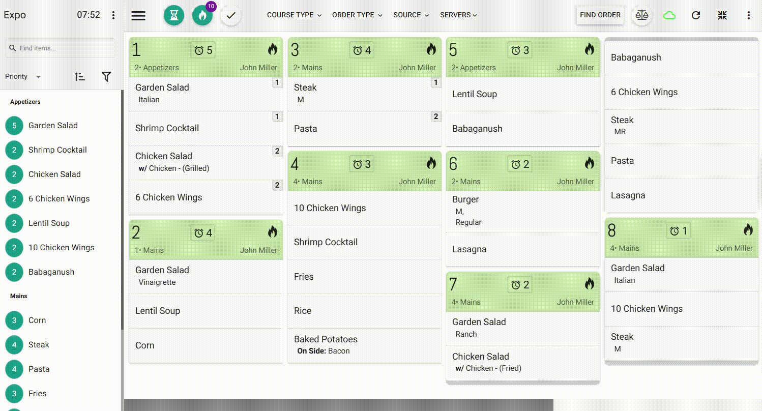
Task: Open the SOURCE filter menu
Action: (411, 15)
